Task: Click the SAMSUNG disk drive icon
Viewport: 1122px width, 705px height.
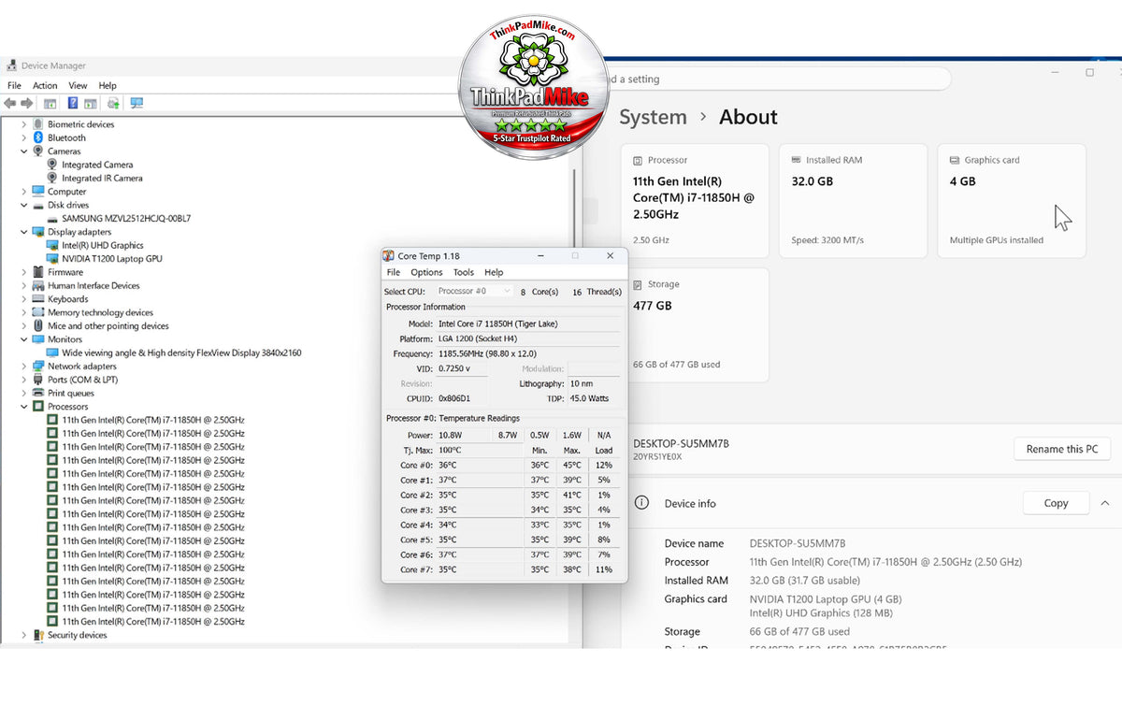Action: coord(52,218)
